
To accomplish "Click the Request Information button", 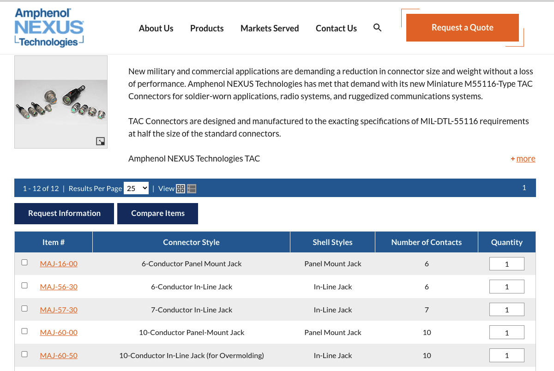I will click(x=64, y=213).
